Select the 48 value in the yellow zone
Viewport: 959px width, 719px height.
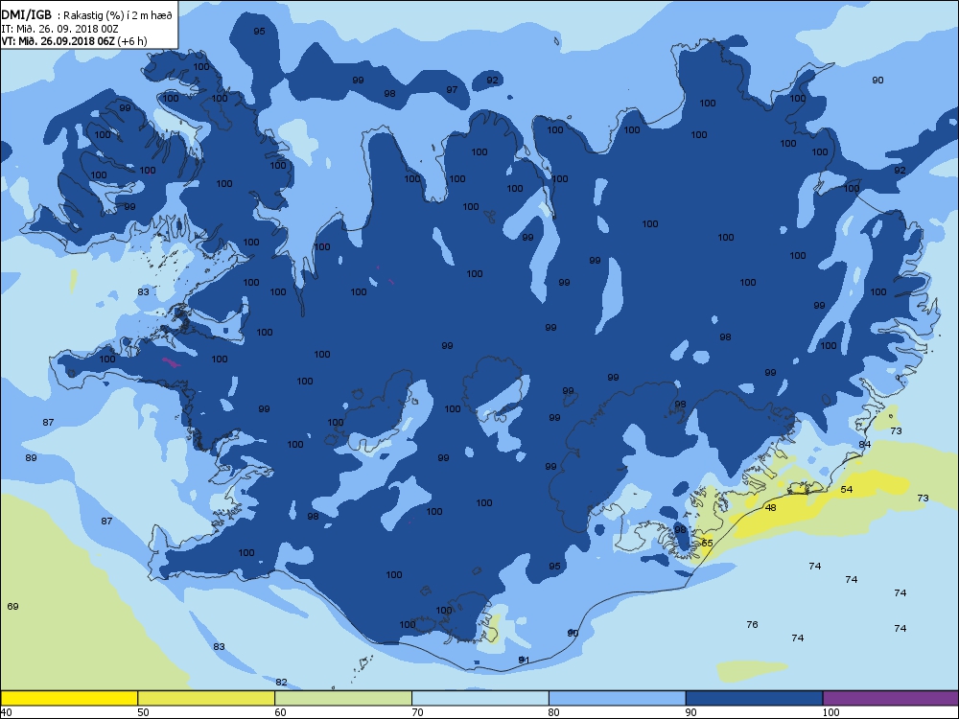[x=771, y=508]
